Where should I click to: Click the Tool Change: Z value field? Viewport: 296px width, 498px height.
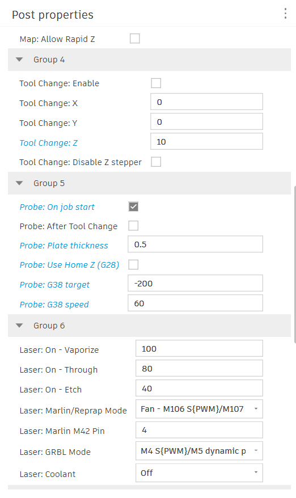[207, 141]
